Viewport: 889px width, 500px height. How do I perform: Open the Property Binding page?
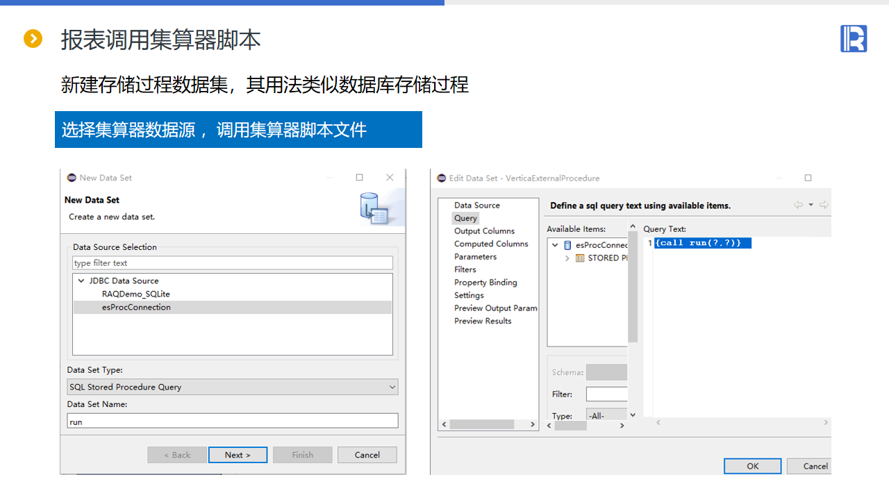point(485,283)
